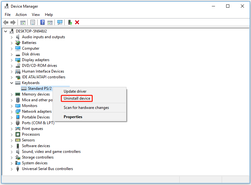Image resolution: width=251 pixels, height=185 pixels.
Task: Select the Print queues label
Action: pyautogui.click(x=32, y=129)
